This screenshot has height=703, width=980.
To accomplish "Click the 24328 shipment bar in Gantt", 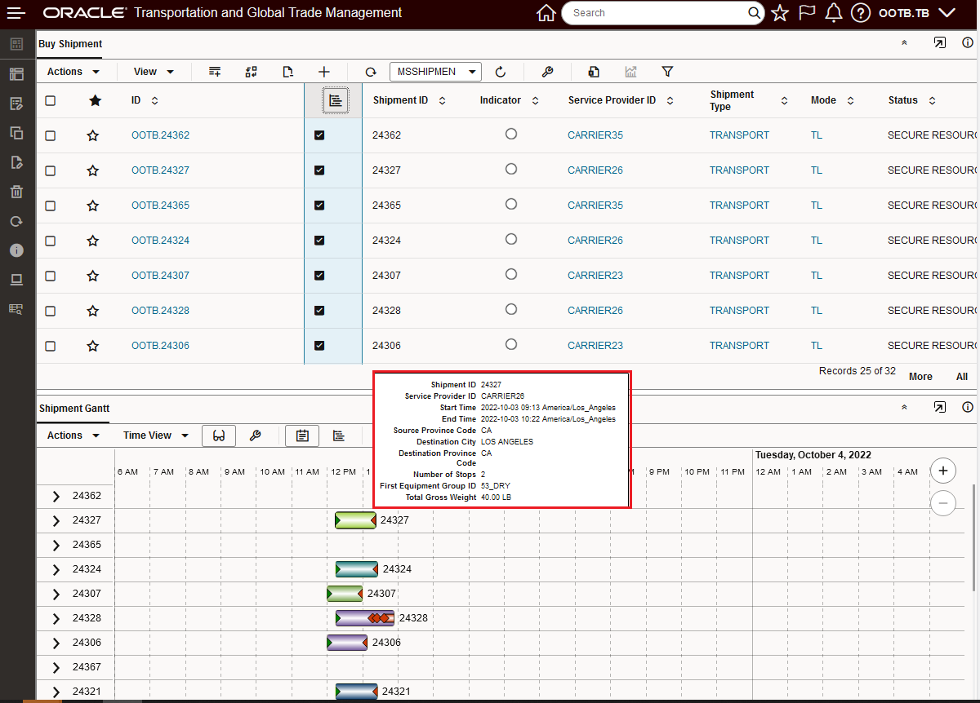I will click(365, 618).
